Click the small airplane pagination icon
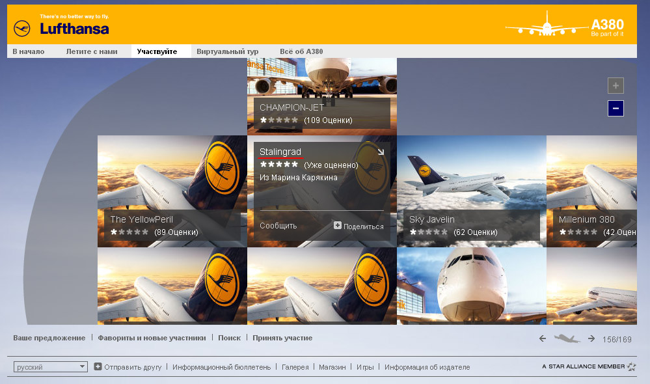Viewport: 650px width, 384px height. pos(567,339)
